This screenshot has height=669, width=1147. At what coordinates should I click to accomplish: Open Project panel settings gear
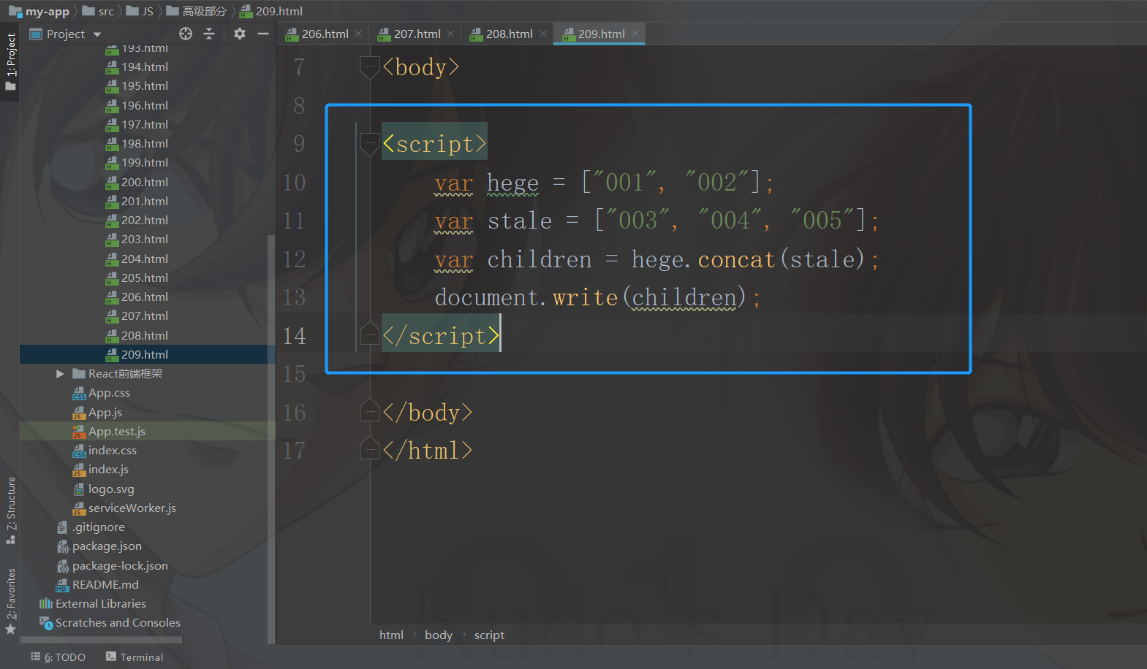pos(240,34)
